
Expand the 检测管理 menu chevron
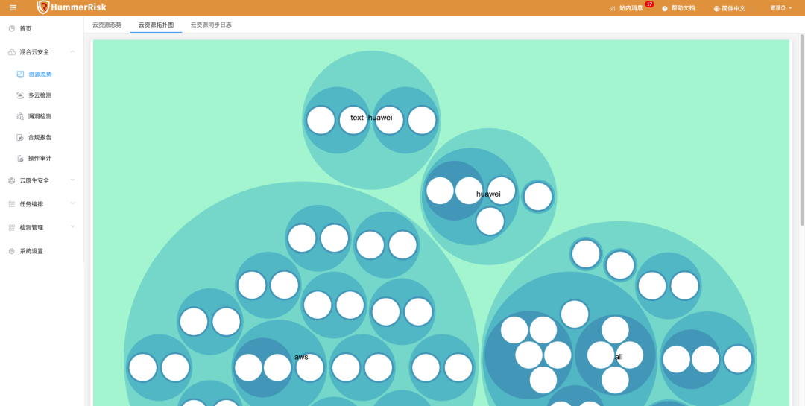click(72, 227)
